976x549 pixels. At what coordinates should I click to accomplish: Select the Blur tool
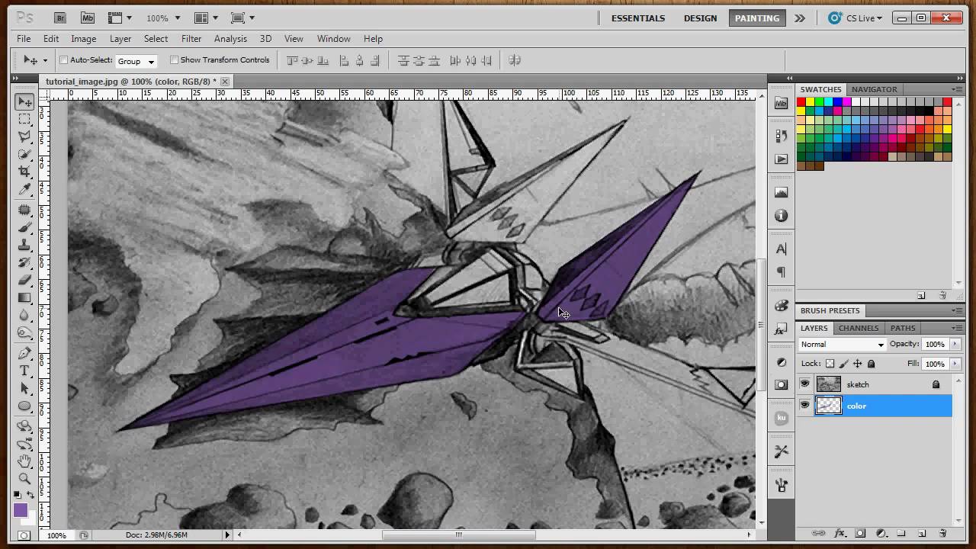point(25,315)
